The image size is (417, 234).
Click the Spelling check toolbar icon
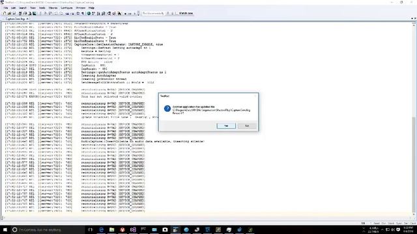93,13
